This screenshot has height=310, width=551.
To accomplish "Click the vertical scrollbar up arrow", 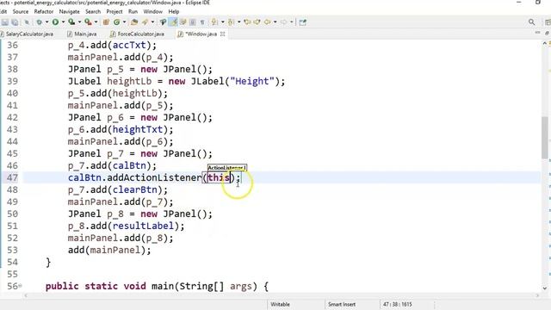I will 545,43.
